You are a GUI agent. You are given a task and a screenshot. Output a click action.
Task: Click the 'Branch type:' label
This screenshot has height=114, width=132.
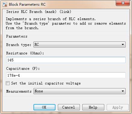(x=19, y=45)
